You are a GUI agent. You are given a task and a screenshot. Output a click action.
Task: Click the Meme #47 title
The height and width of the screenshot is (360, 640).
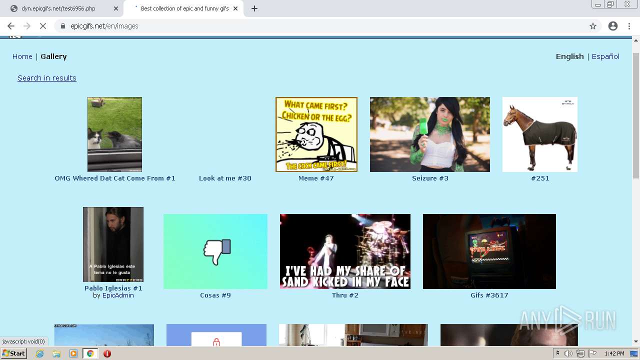(316, 178)
